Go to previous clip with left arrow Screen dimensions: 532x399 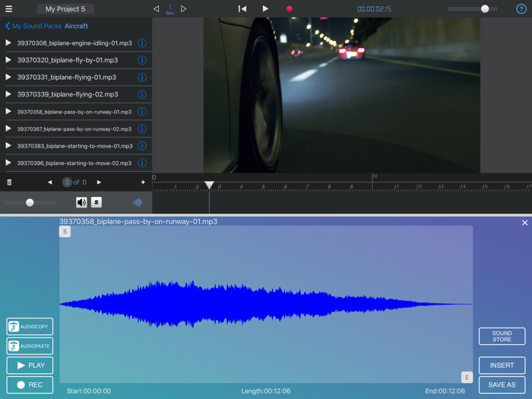point(50,182)
